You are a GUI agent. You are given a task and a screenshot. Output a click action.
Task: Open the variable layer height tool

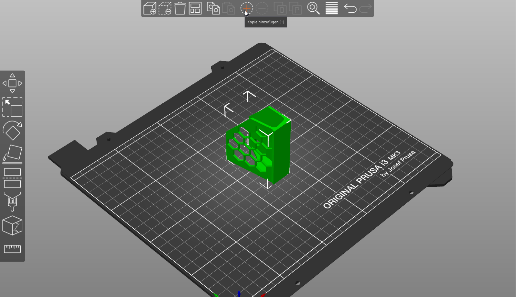click(332, 8)
